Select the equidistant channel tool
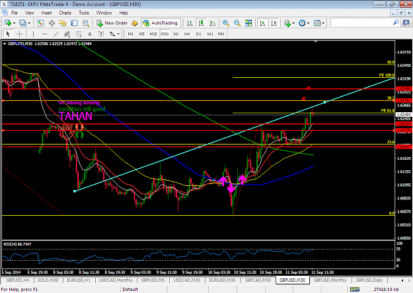 pos(67,34)
